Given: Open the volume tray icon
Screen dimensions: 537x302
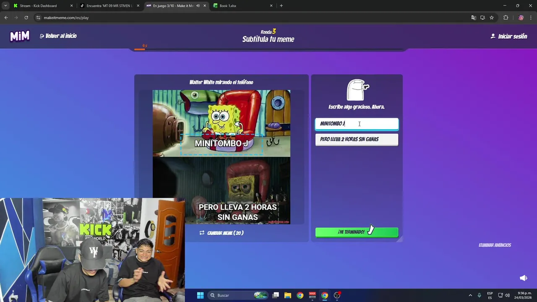Looking at the screenshot, I should pyautogui.click(x=507, y=295).
